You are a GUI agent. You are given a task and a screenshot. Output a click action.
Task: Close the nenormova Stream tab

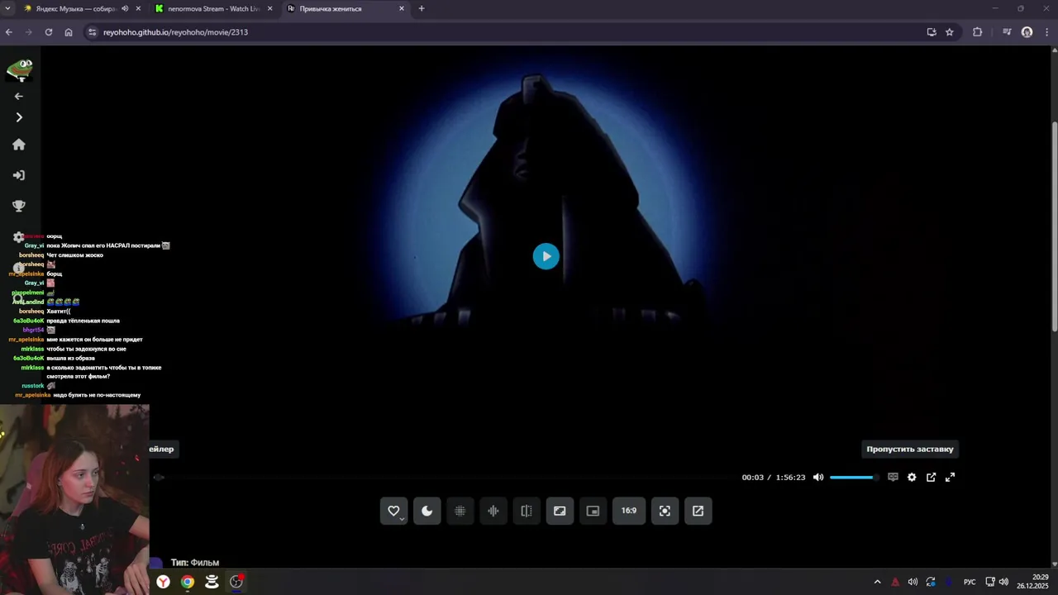tap(269, 8)
